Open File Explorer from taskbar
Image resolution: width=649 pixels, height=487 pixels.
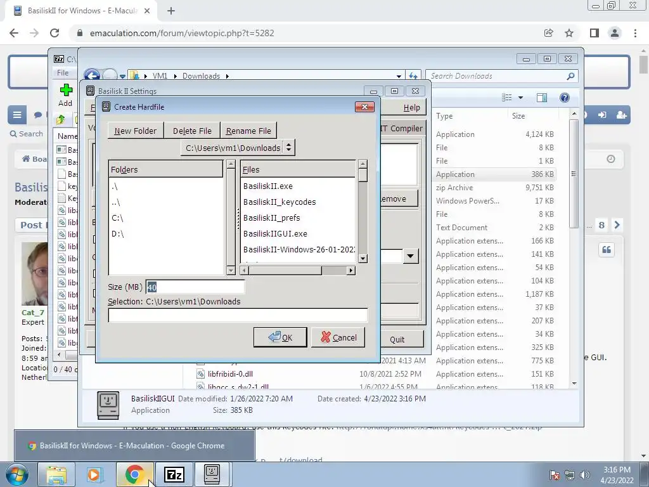pos(56,475)
